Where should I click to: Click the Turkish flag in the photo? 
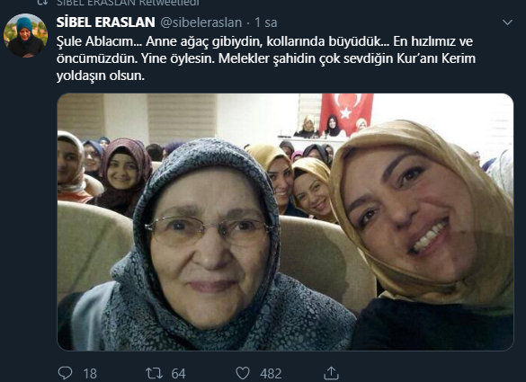point(346,112)
